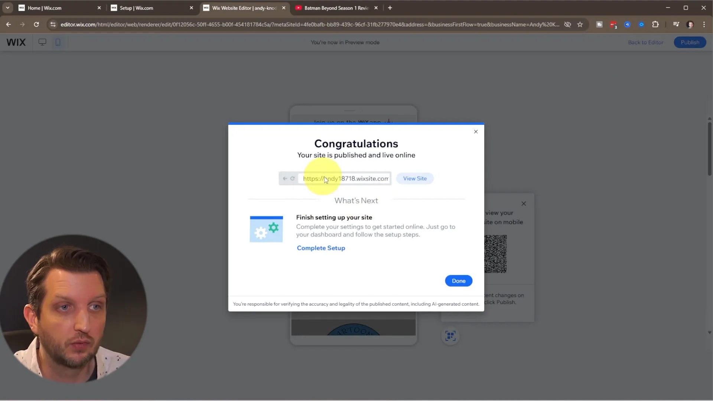The height and width of the screenshot is (401, 713).
Task: Click the Done button
Action: [458, 281]
